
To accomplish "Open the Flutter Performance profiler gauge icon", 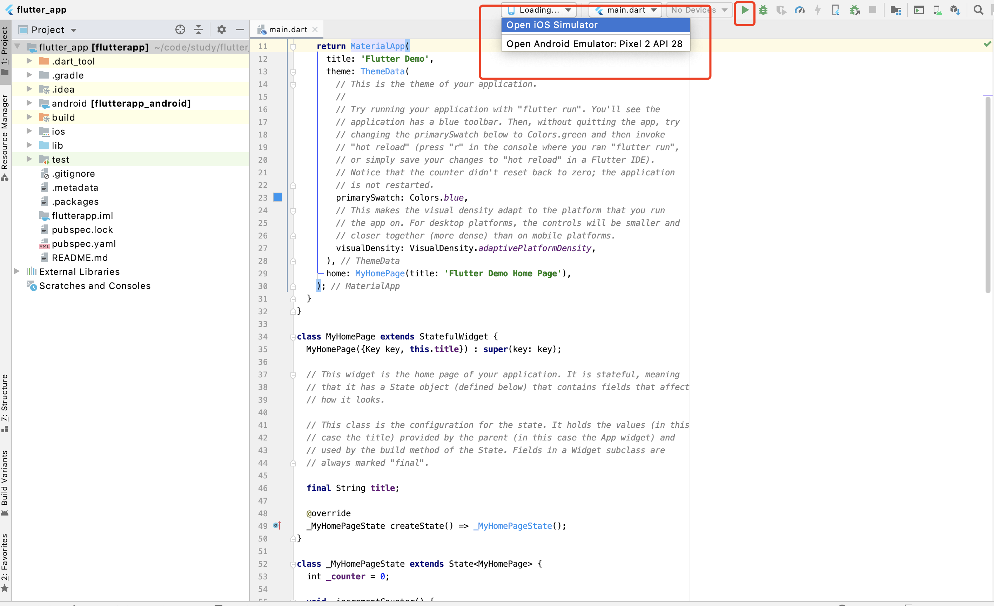I will pos(800,10).
